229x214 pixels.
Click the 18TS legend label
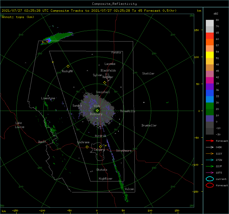[x=219, y=173]
